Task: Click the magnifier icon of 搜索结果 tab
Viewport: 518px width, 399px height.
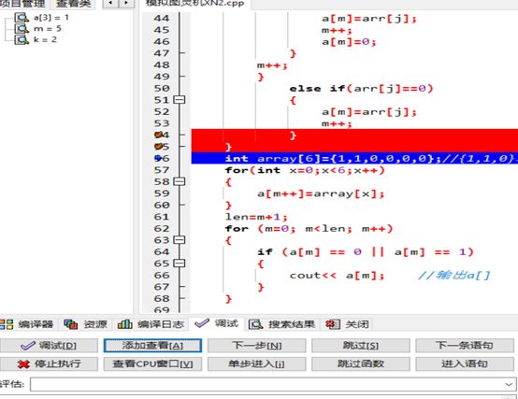Action: 255,325
